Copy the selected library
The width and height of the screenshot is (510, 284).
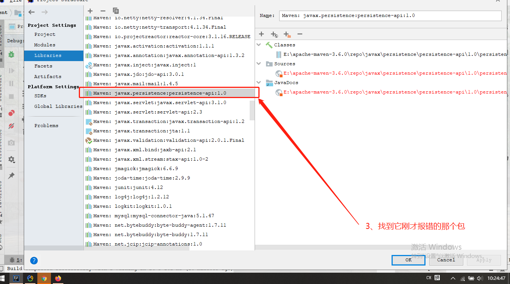pos(115,11)
